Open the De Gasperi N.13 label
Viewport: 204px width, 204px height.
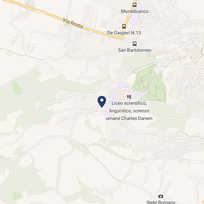pyautogui.click(x=124, y=33)
